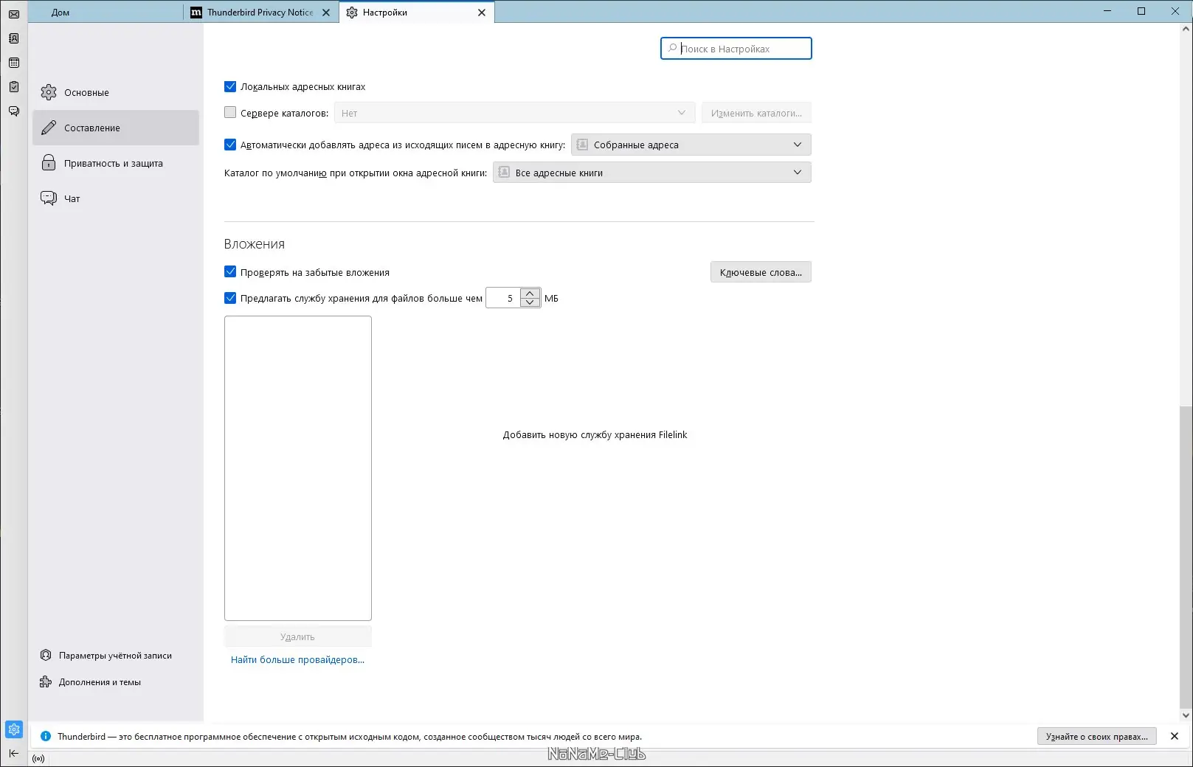Image resolution: width=1193 pixels, height=767 pixels.
Task: Collapse the spaces toolbar with the arrow icon
Action: coord(14,753)
